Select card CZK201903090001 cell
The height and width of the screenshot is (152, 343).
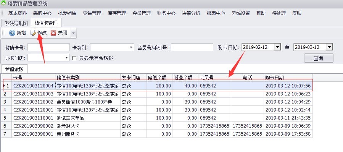click(33, 134)
